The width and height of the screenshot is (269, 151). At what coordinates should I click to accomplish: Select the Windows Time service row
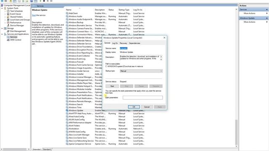pyautogui.click(x=105, y=107)
